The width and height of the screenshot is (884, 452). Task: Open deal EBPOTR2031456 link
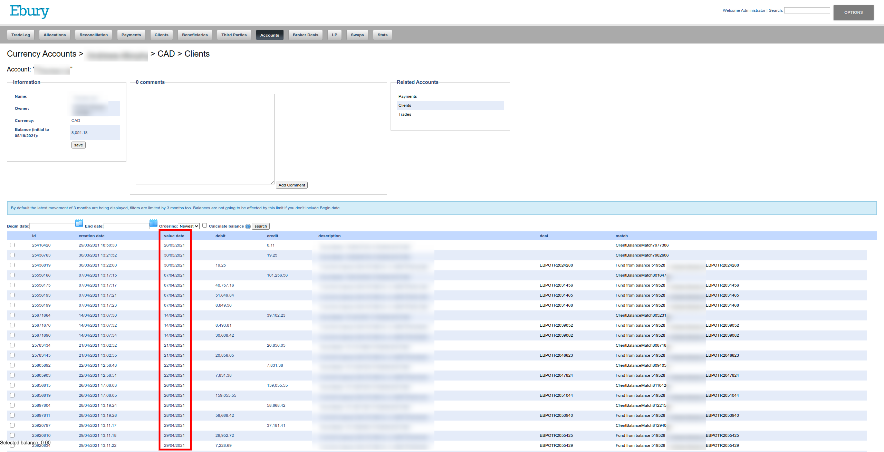point(556,285)
